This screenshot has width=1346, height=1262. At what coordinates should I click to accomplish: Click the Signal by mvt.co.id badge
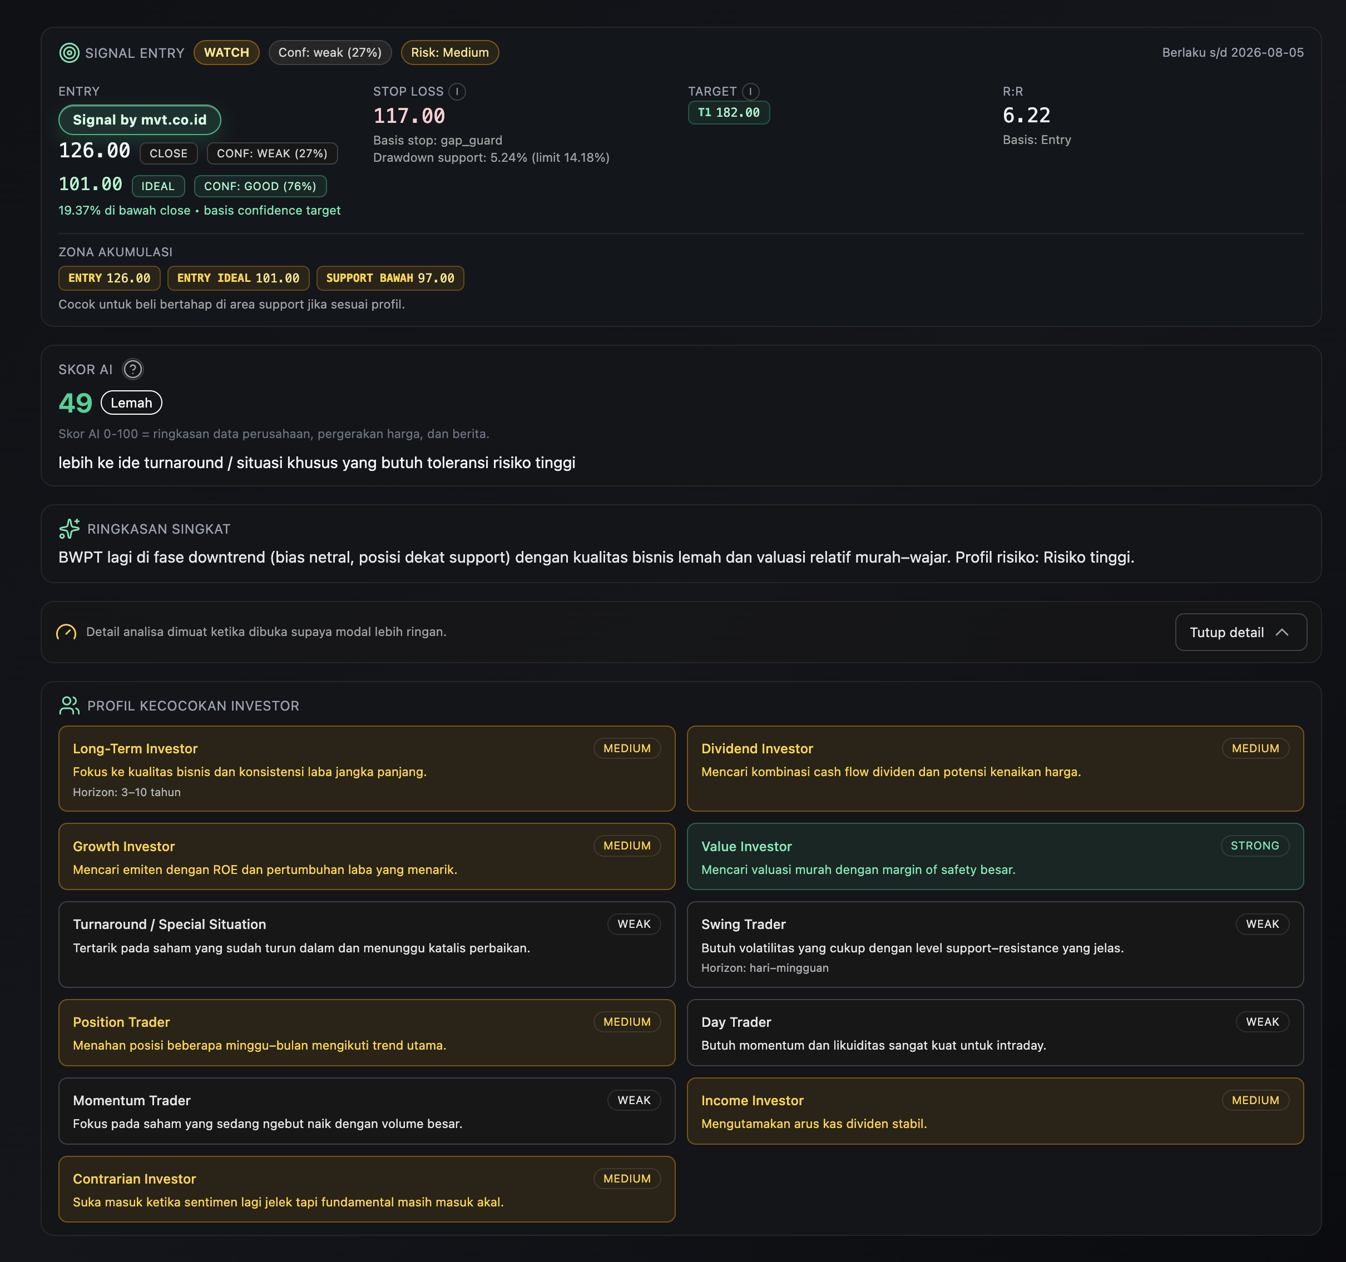click(140, 120)
